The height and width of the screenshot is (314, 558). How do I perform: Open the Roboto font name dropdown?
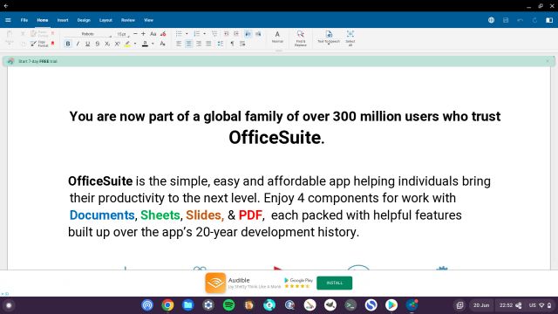tap(88, 34)
